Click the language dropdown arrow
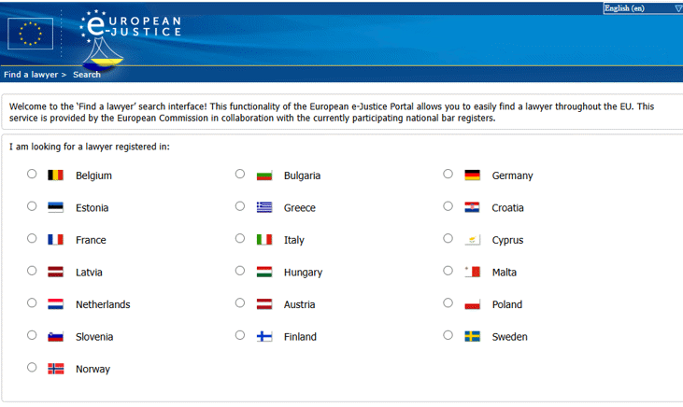Viewport: 683px width, 407px height. [x=677, y=8]
